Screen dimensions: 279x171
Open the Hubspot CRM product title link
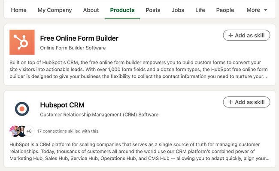(62, 105)
